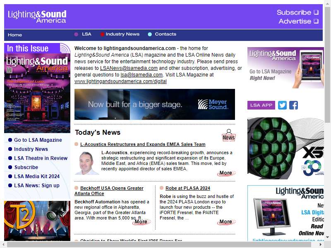
Task: Click the magazine cover under In this Issue
Action: [x=37, y=93]
